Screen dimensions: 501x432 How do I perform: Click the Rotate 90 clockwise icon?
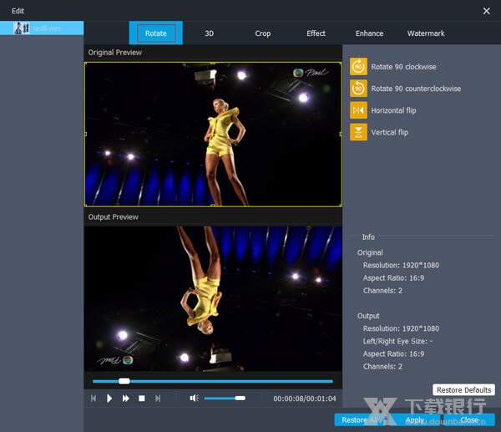coord(358,67)
